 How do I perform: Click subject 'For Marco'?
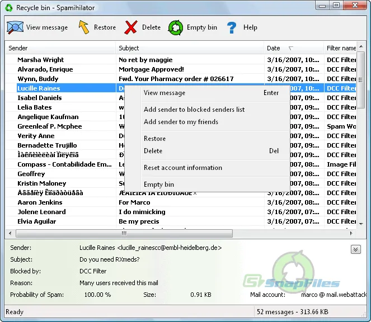tap(134, 202)
